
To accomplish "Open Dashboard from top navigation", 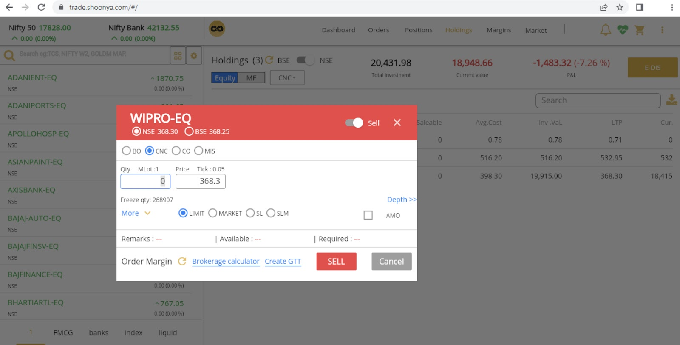I will click(338, 30).
